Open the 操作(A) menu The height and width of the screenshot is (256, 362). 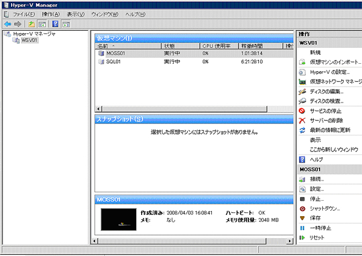coord(50,14)
